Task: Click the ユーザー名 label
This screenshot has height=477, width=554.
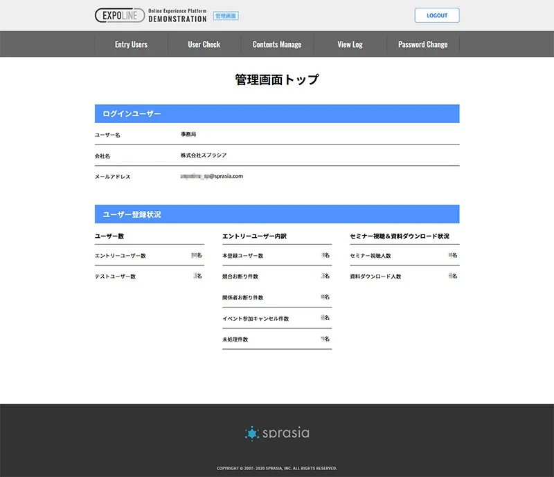Action: coord(107,135)
